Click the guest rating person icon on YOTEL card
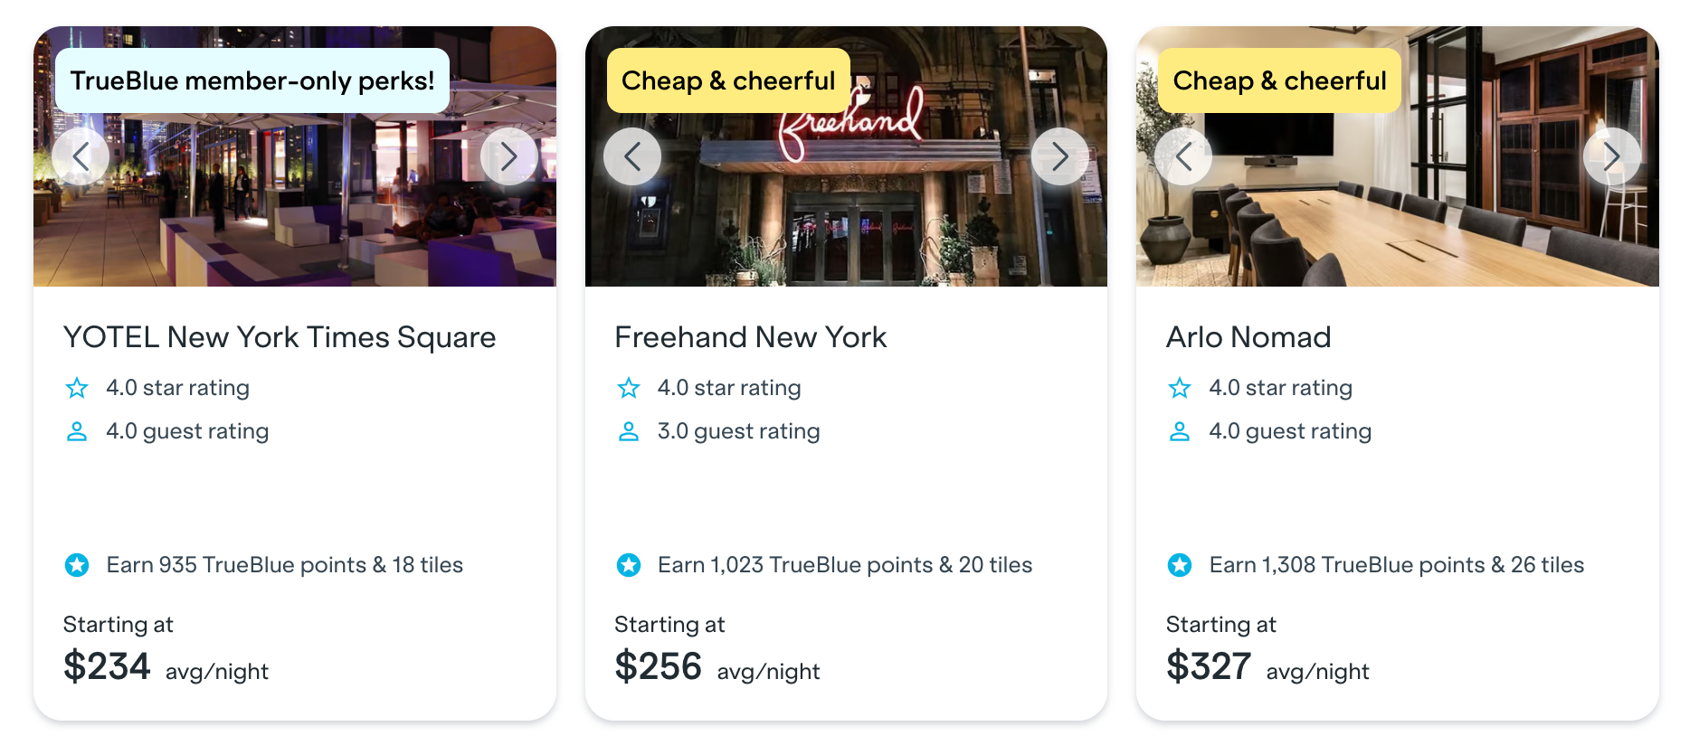 click(78, 431)
